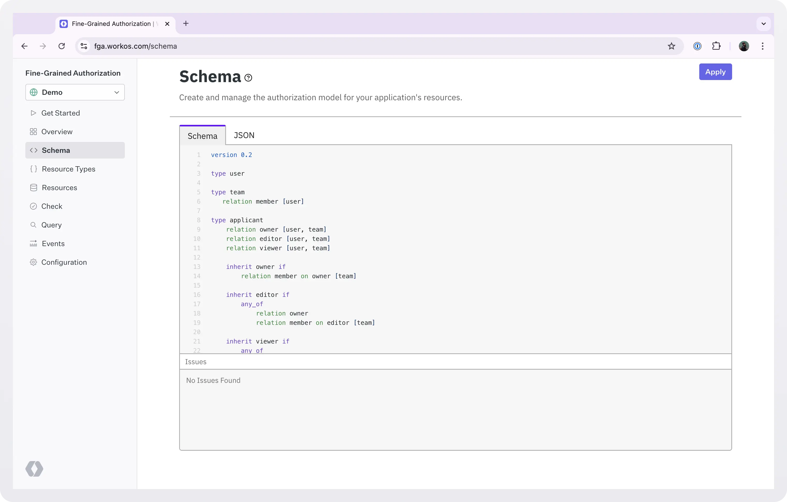This screenshot has width=787, height=502.
Task: Open Configuration in the sidebar
Action: (x=75, y=262)
